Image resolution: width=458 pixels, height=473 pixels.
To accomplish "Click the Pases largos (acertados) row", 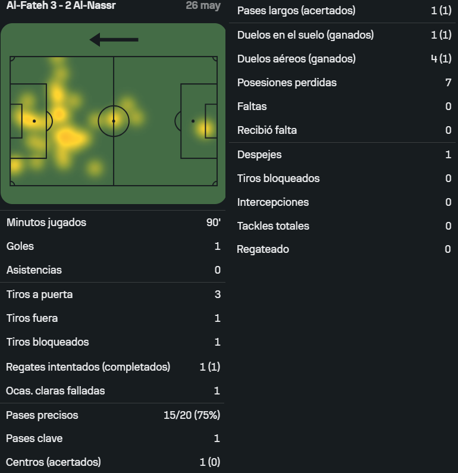I will tap(344, 11).
